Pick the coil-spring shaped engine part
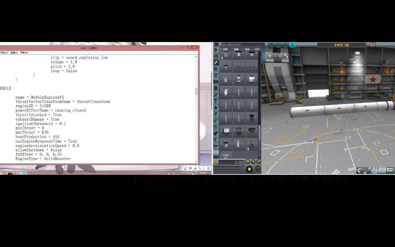Image resolution: width=395 pixels, height=247 pixels. [252, 119]
